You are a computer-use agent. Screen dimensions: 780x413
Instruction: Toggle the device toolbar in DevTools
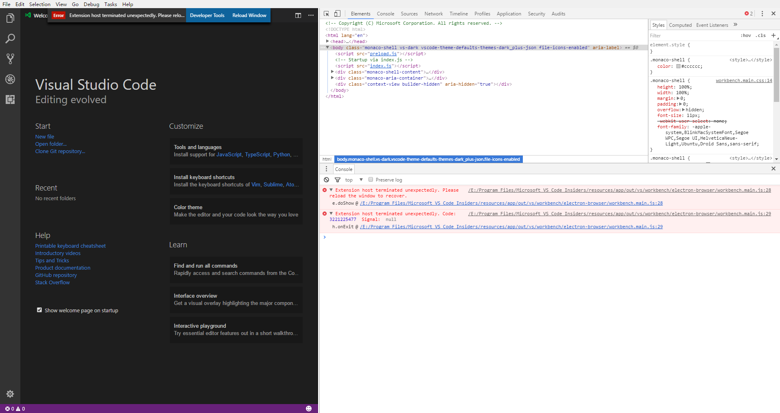point(337,13)
